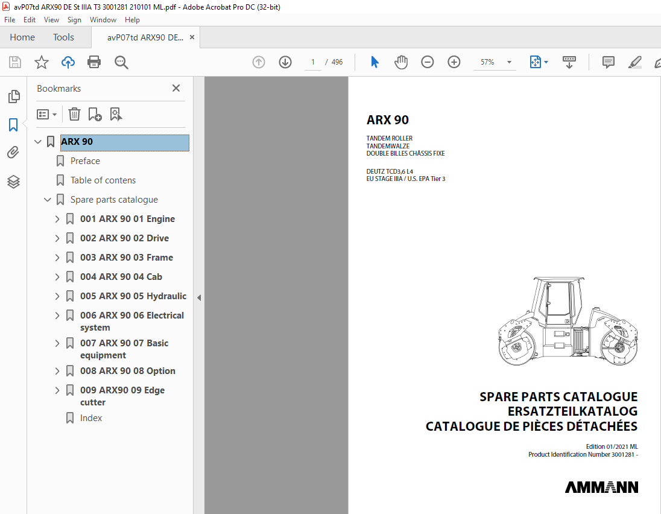Open Page Thumbnails panel
The image size is (661, 514).
click(x=13, y=97)
